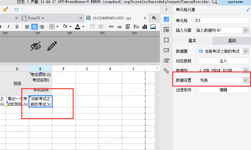
Task: Close the leftmost partially hidden tab
Action: 16,18
